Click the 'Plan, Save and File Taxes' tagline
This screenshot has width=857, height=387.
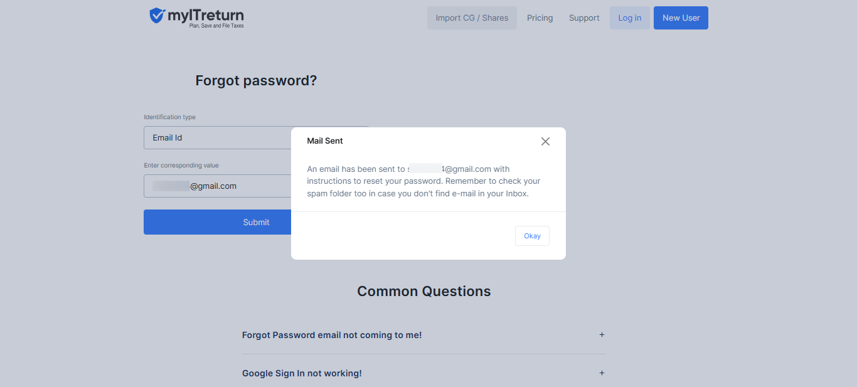pyautogui.click(x=216, y=26)
